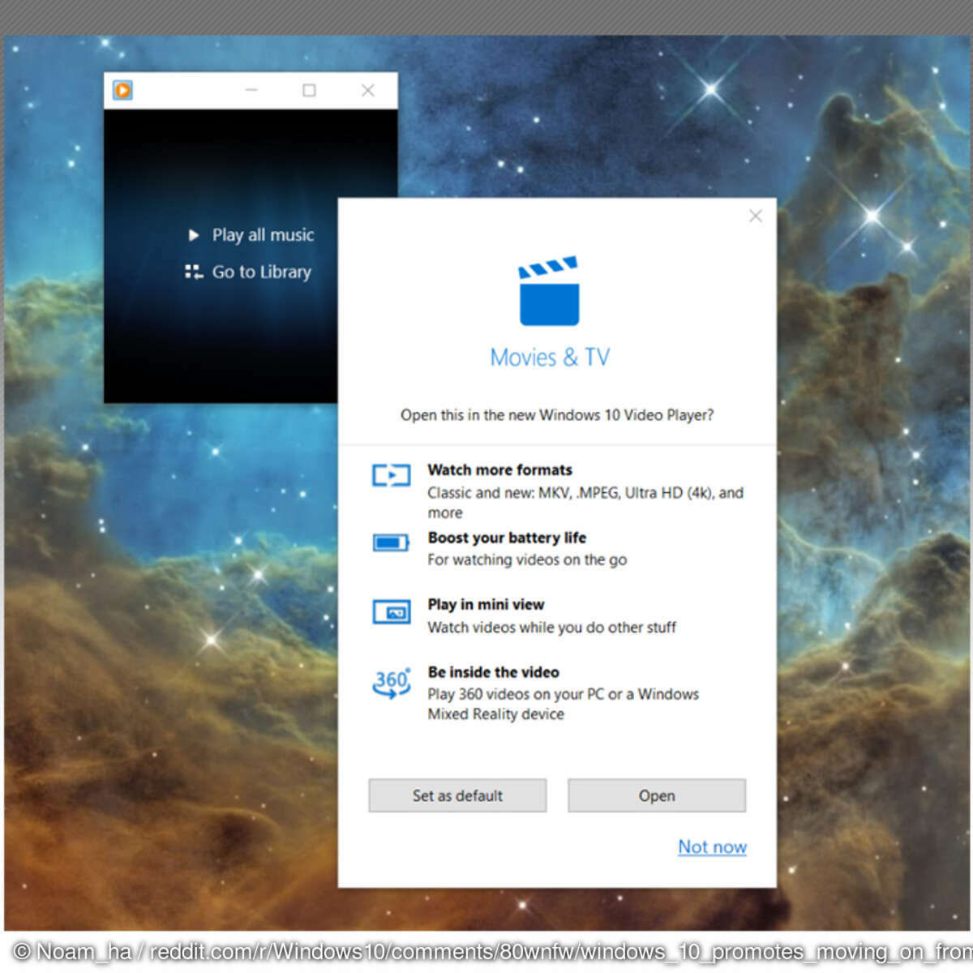Viewport: 973px width, 973px height.
Task: Maximize the Windows Media Player window
Action: 309,90
